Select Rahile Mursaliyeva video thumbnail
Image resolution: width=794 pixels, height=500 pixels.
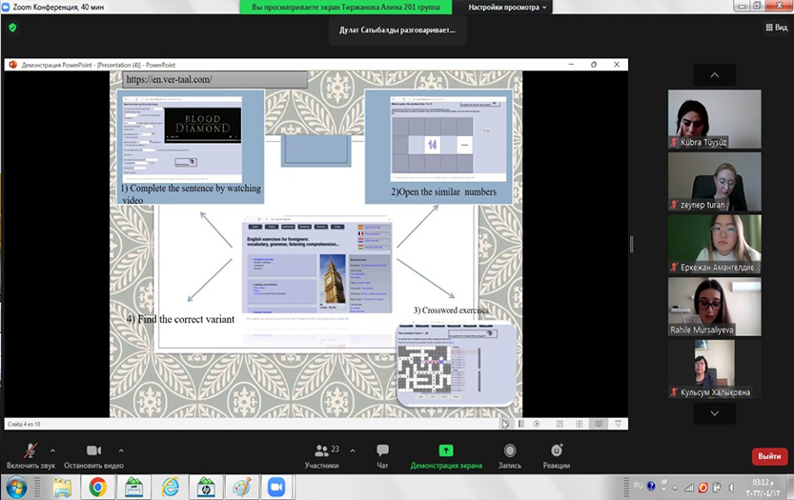[x=714, y=307]
